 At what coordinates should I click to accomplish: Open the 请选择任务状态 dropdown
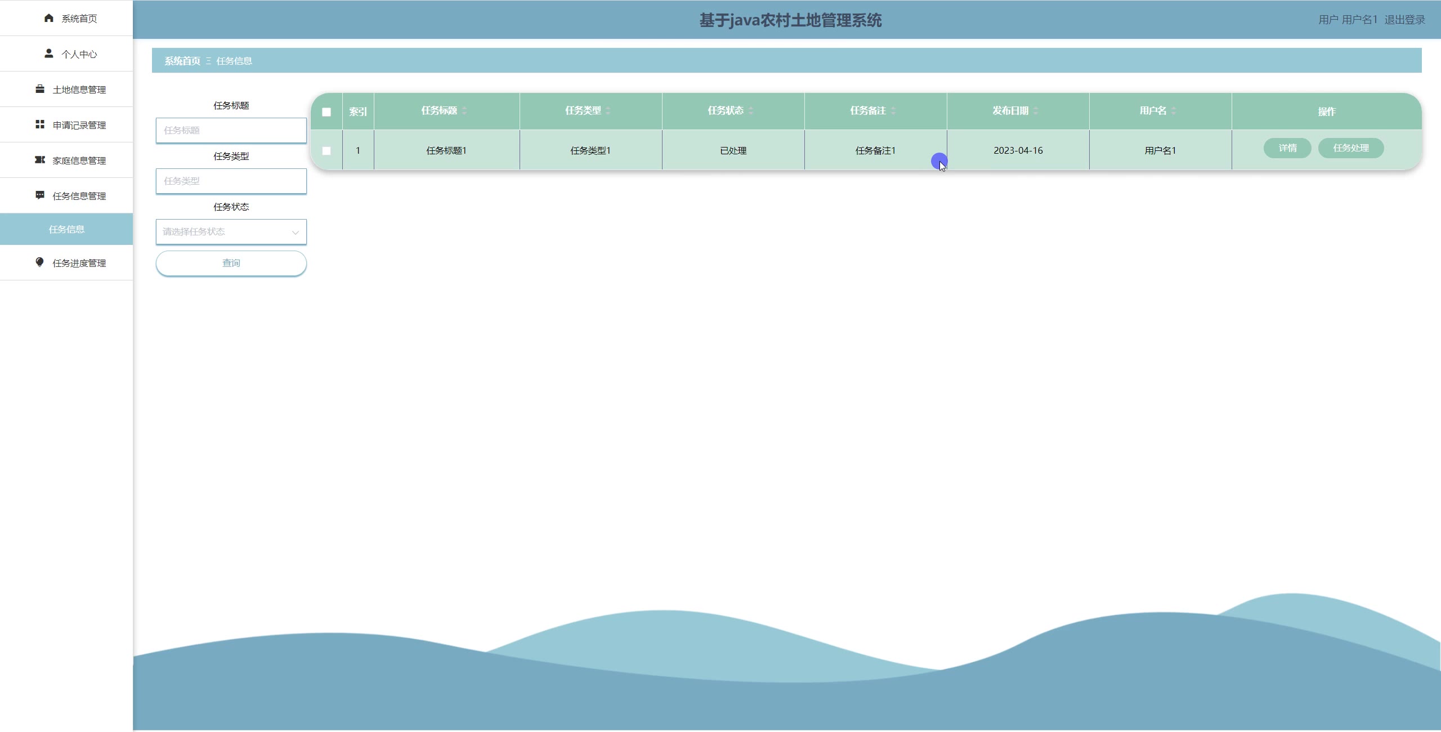[x=225, y=232]
